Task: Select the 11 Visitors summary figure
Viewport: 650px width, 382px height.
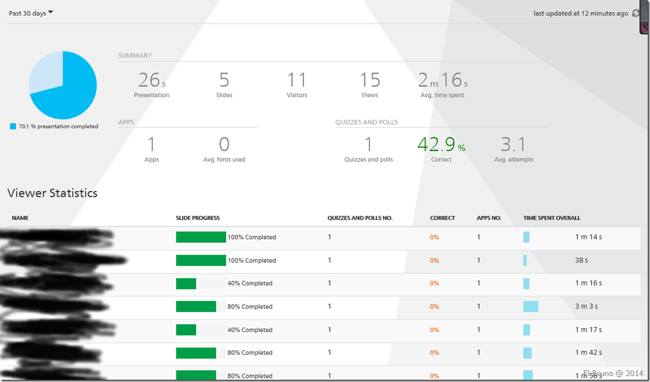Action: (x=296, y=81)
